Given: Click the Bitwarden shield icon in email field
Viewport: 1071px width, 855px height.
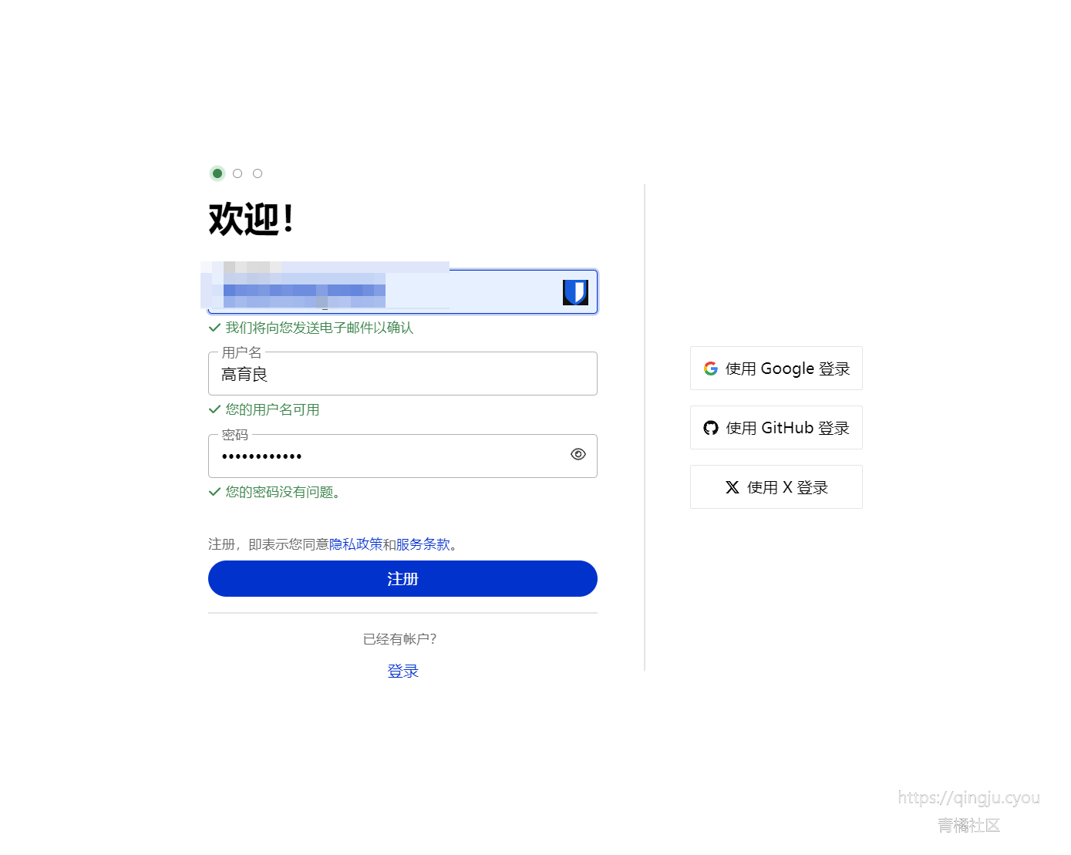Looking at the screenshot, I should pos(575,292).
